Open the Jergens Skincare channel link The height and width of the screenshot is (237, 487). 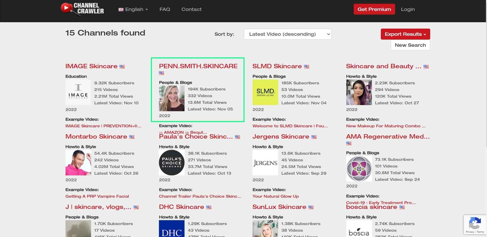click(281, 137)
